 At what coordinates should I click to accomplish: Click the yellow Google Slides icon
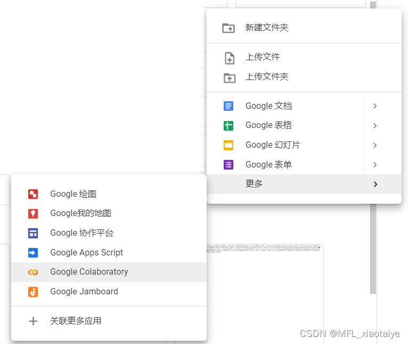coord(228,145)
